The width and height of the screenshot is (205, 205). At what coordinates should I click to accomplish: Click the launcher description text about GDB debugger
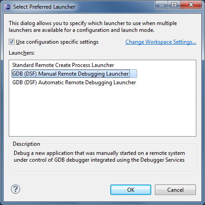[x=99, y=156]
